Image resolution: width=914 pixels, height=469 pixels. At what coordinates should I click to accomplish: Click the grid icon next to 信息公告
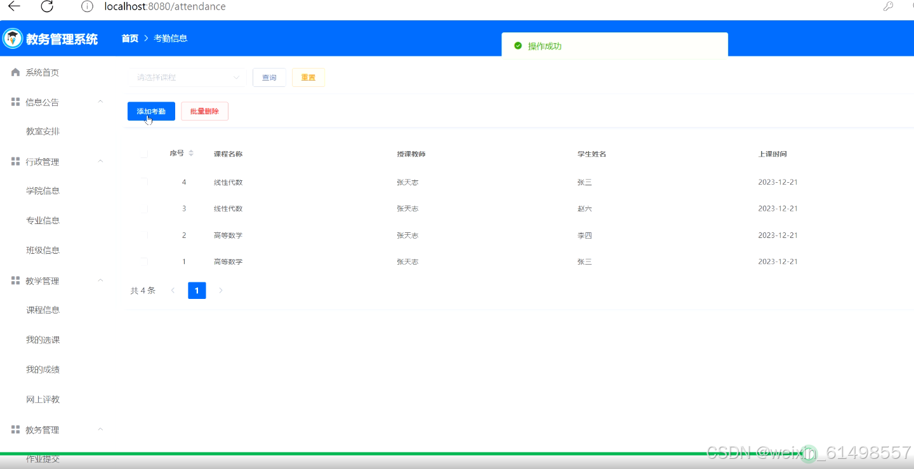click(15, 102)
